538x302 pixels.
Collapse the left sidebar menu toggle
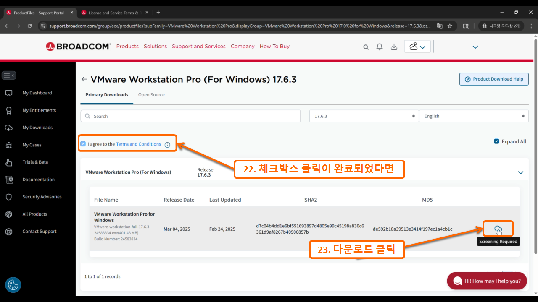(8, 75)
